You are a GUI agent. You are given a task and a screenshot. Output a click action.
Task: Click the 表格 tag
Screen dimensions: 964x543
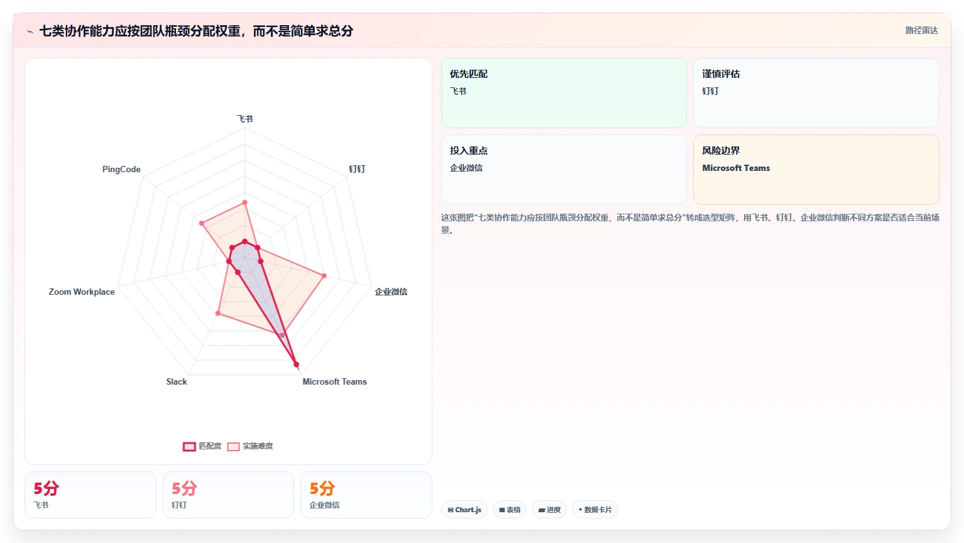click(510, 510)
